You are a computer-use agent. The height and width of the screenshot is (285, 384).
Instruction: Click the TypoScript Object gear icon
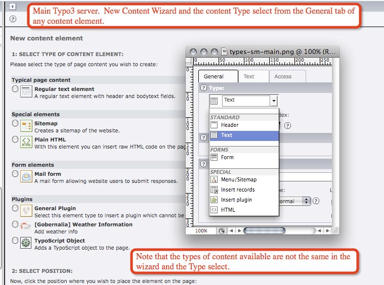point(26,243)
